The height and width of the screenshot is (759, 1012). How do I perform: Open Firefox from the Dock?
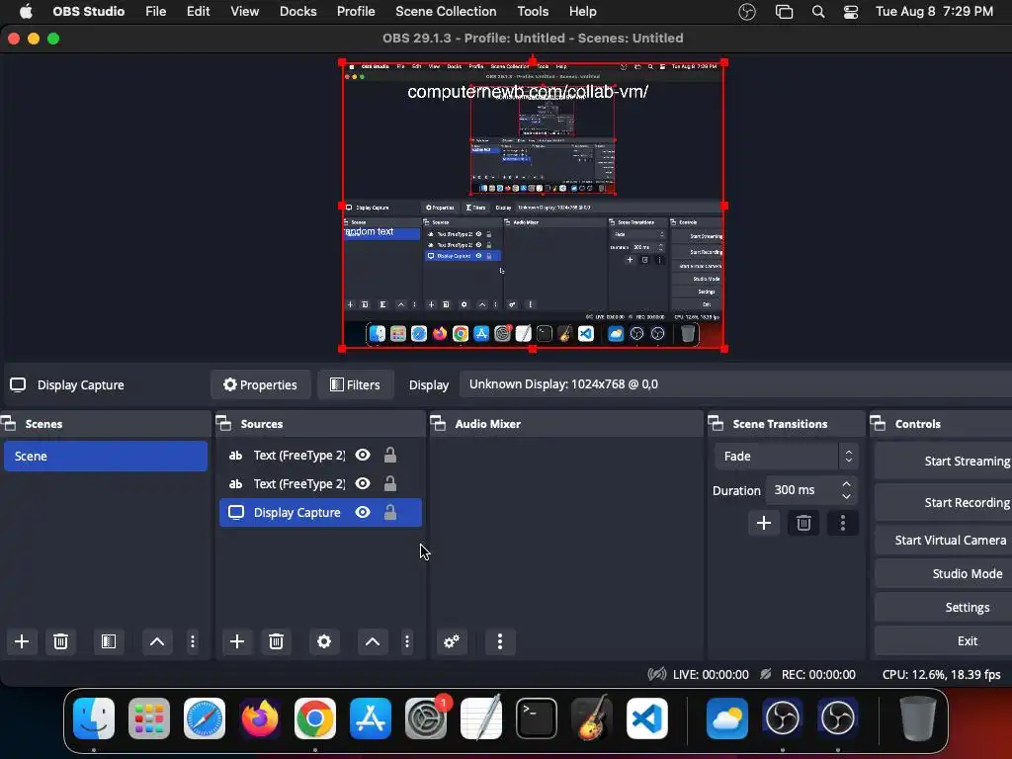[260, 718]
